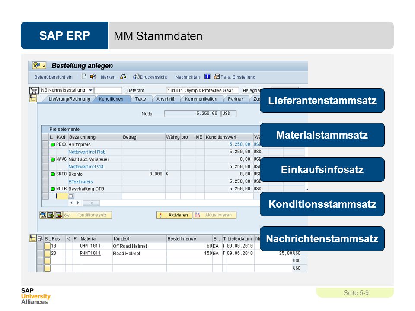Viewport: 415px width, 311px height.
Task: Click table settings icon left of S.. column
Action: [40, 238]
